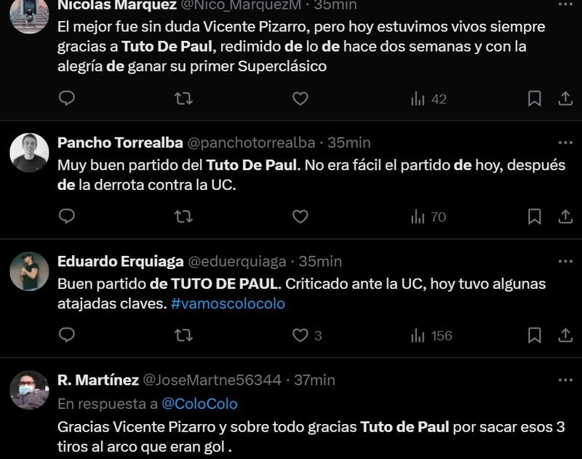Open more options on Eduardo Erquiaga's tweet
Screen dimensions: 582x459
pyautogui.click(x=565, y=261)
